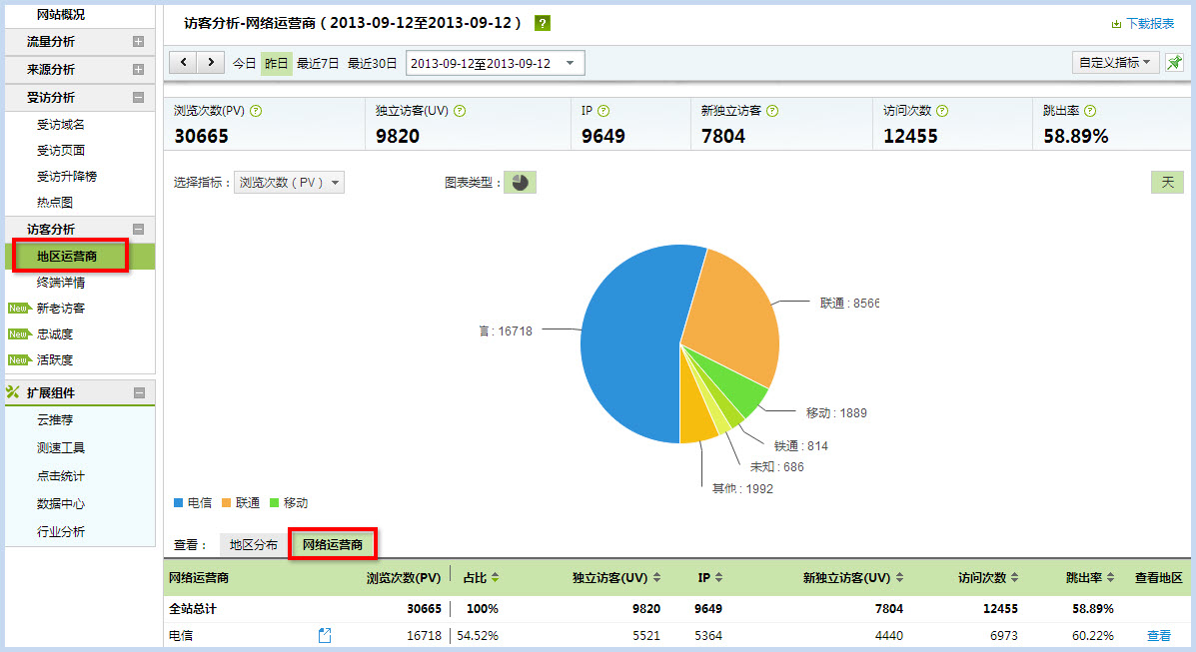Screen dimensions: 1196x652
Task: Click the orange 联通 pie slice
Action: pyautogui.click(x=732, y=313)
